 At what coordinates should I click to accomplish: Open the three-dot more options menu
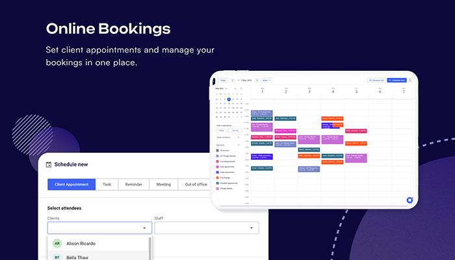pos(410,81)
